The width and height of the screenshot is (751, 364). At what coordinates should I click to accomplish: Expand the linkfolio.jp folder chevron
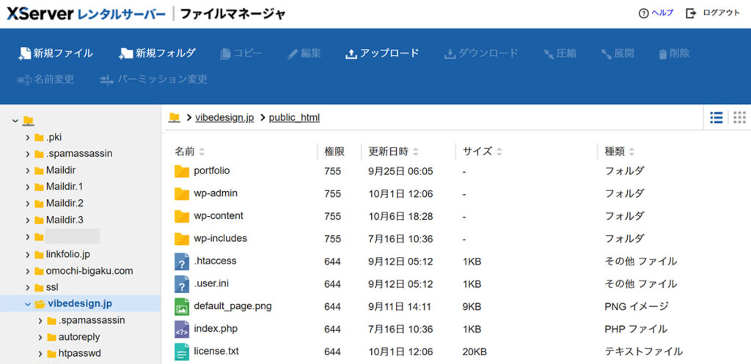click(x=28, y=254)
